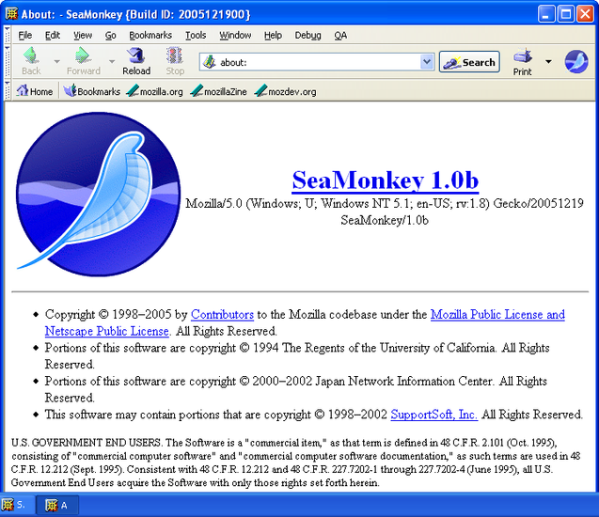Click the University of California copyright line

(x=297, y=356)
